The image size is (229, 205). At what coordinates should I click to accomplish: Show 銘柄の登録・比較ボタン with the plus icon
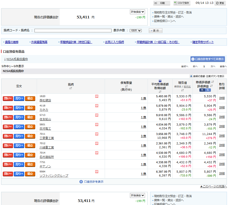click(x=191, y=76)
